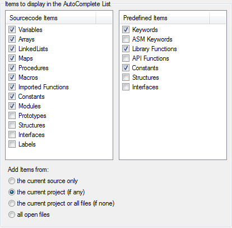Uncheck Library Functions checkbox
This screenshot has width=232, height=228.
pyautogui.click(x=126, y=49)
